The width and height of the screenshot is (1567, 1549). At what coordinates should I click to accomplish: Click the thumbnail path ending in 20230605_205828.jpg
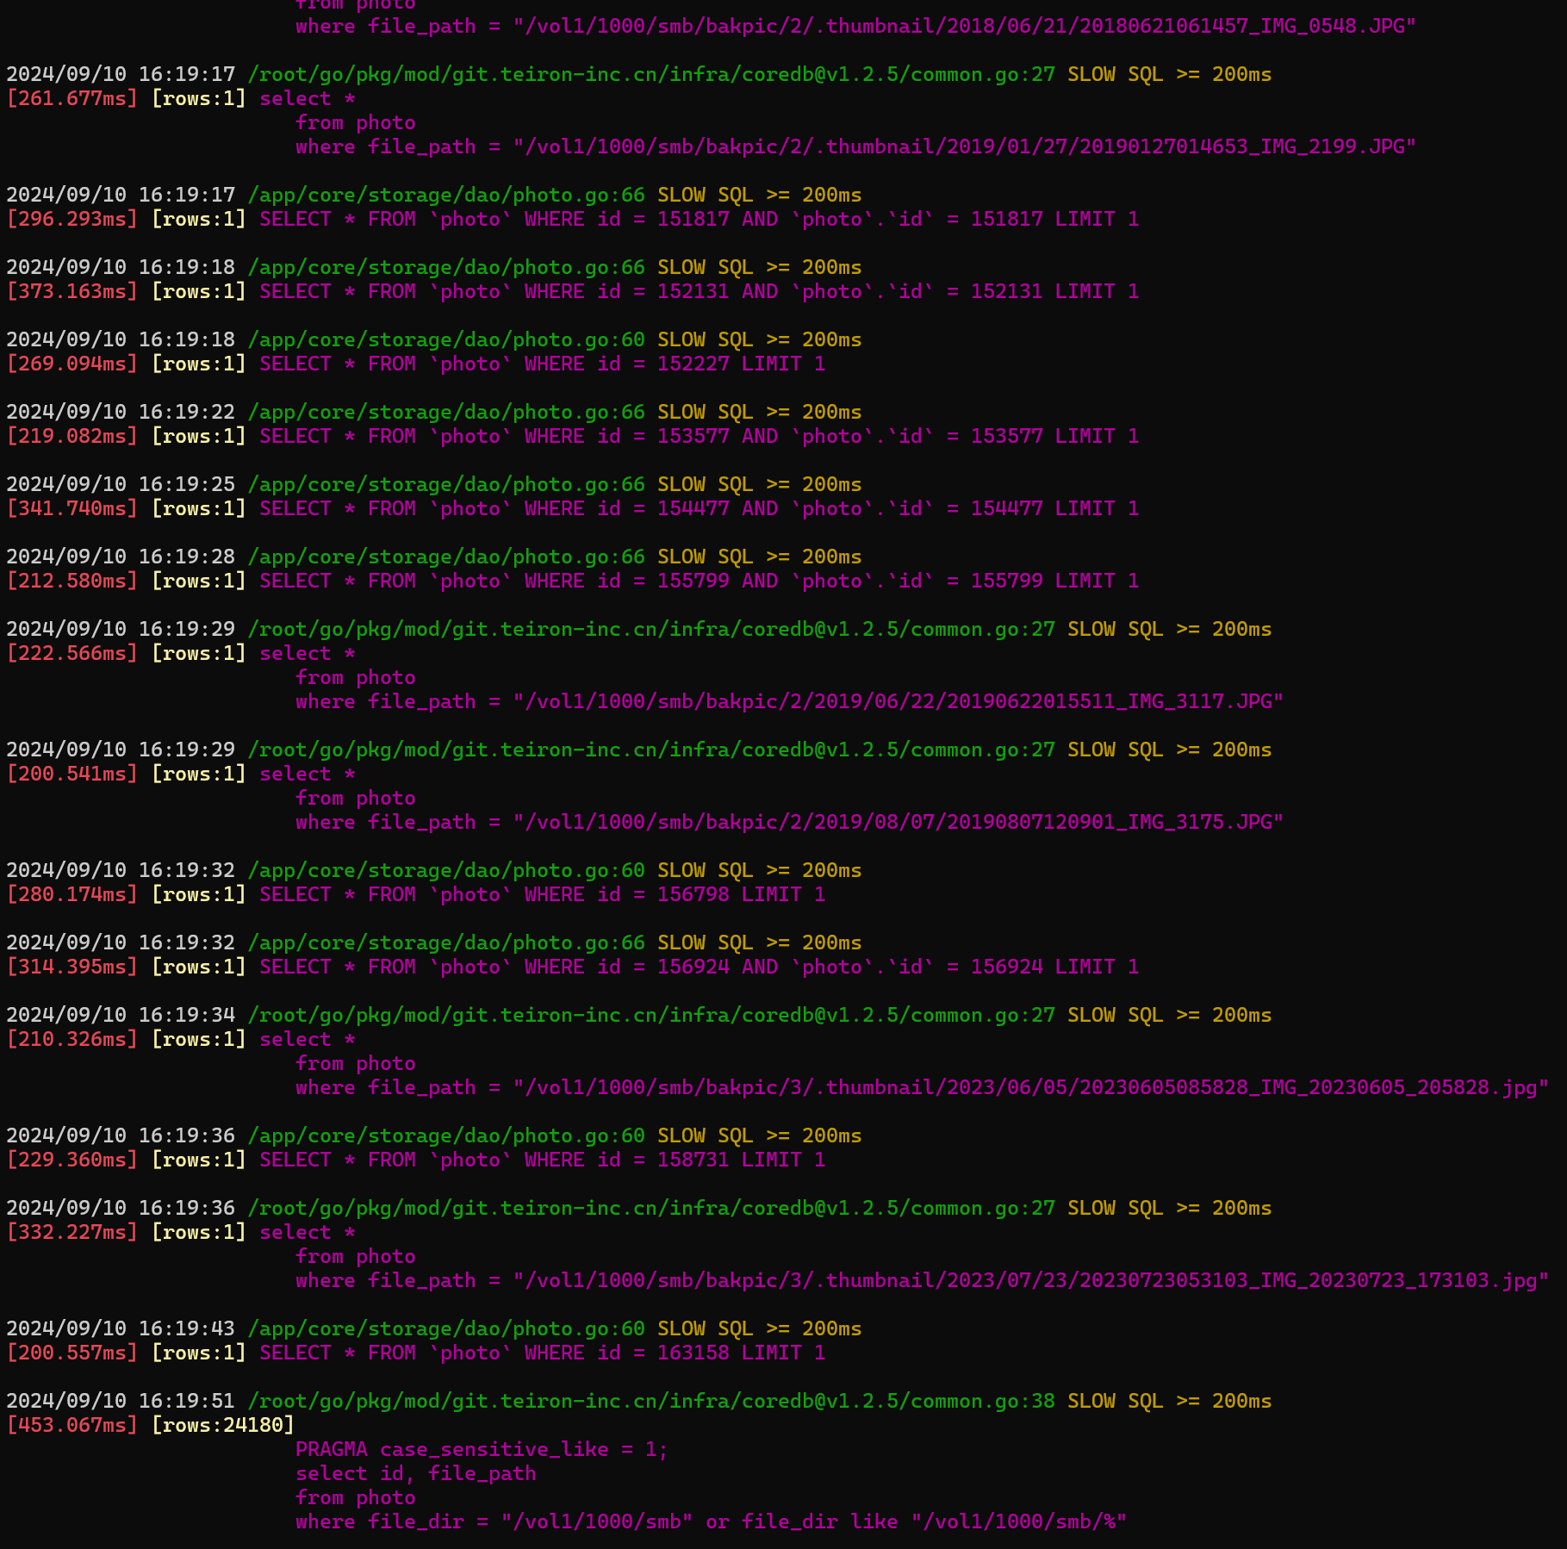1030,1087
